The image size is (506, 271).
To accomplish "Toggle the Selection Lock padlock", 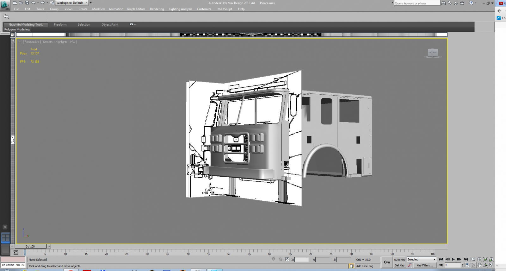I will [280, 259].
